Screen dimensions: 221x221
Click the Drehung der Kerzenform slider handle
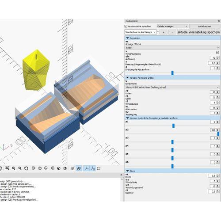pyautogui.click(x=172, y=73)
